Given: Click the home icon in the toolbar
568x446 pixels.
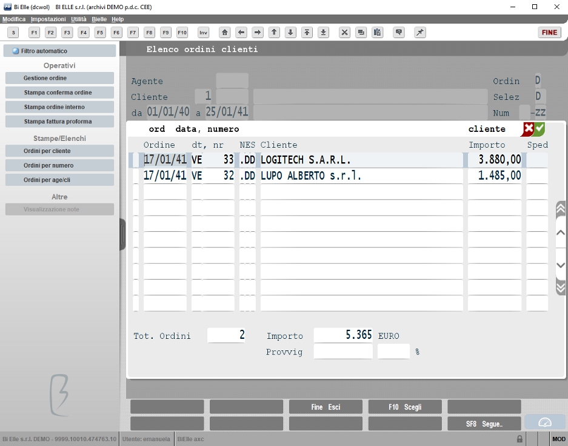Looking at the screenshot, I should pos(224,33).
